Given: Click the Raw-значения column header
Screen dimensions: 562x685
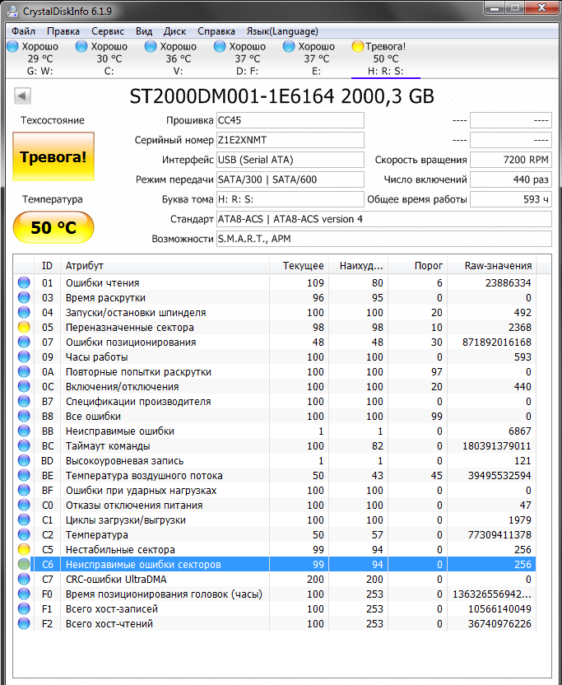Looking at the screenshot, I should click(498, 266).
